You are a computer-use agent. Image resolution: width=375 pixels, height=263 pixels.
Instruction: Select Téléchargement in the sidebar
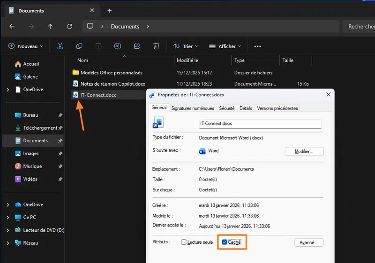[x=40, y=128]
